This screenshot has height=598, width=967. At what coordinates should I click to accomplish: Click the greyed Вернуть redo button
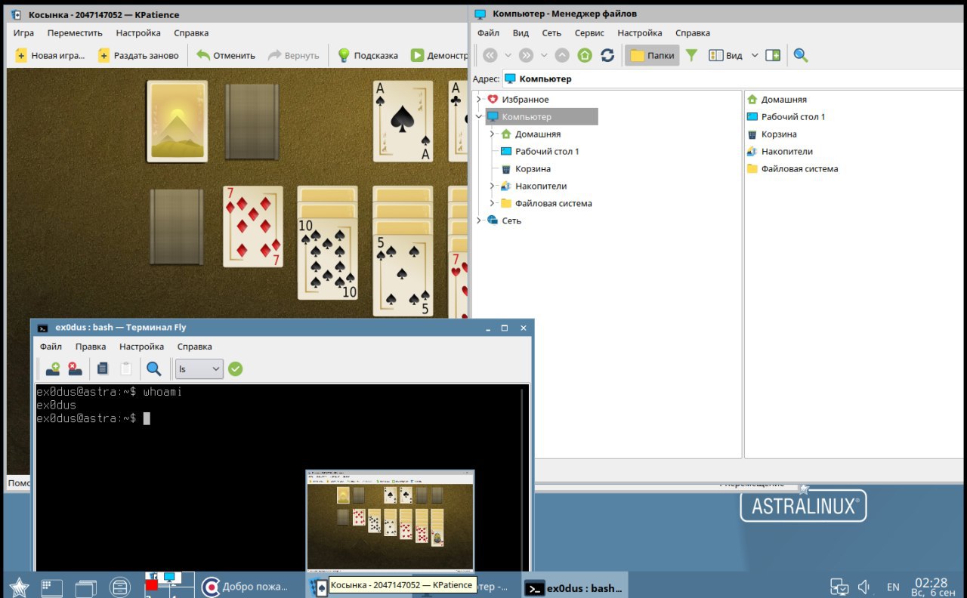tap(294, 55)
